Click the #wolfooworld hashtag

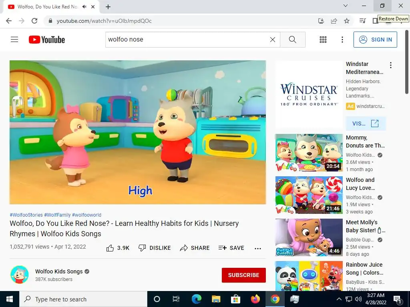pyautogui.click(x=86, y=215)
